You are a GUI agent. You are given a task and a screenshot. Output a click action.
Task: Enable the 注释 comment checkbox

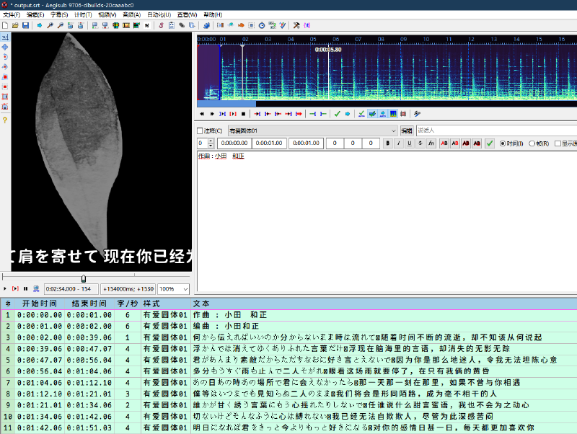[x=201, y=130]
